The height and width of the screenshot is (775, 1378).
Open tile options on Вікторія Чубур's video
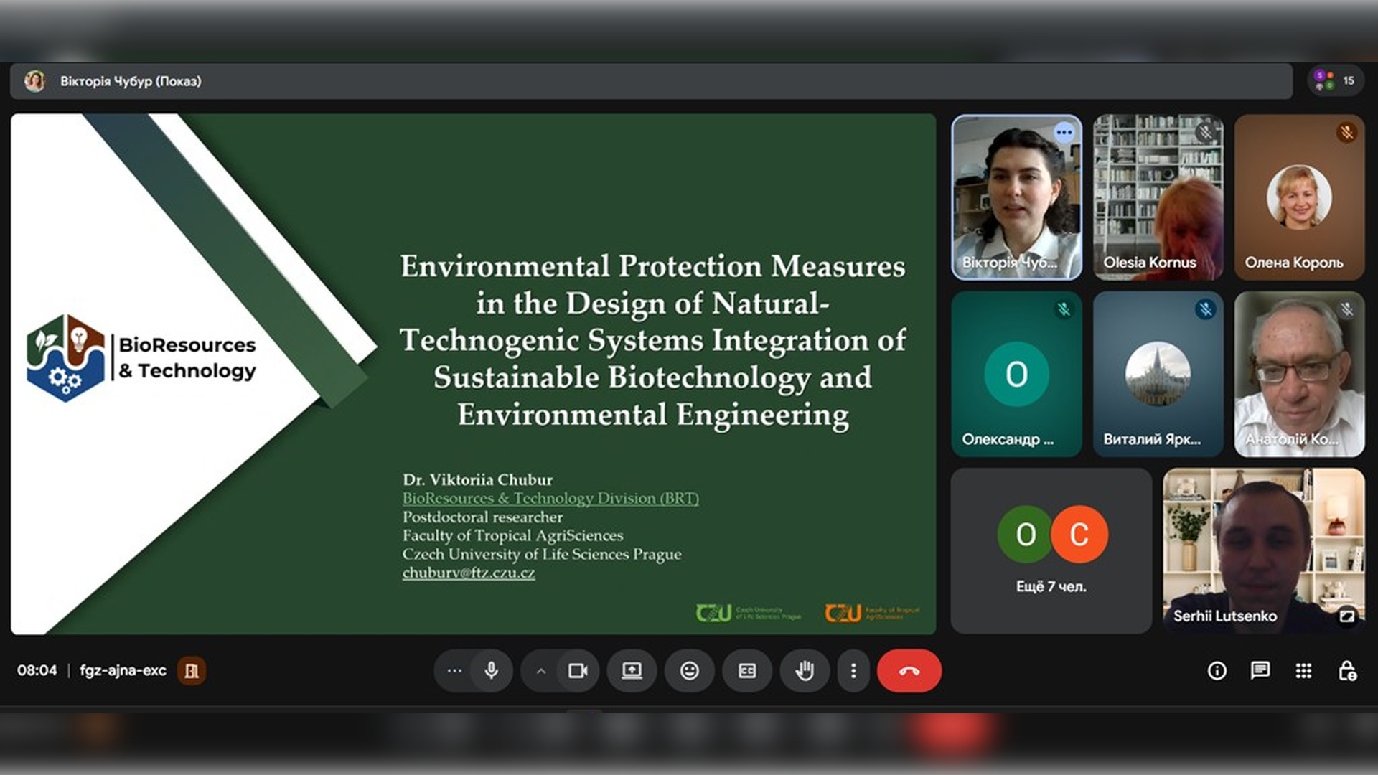click(1064, 133)
